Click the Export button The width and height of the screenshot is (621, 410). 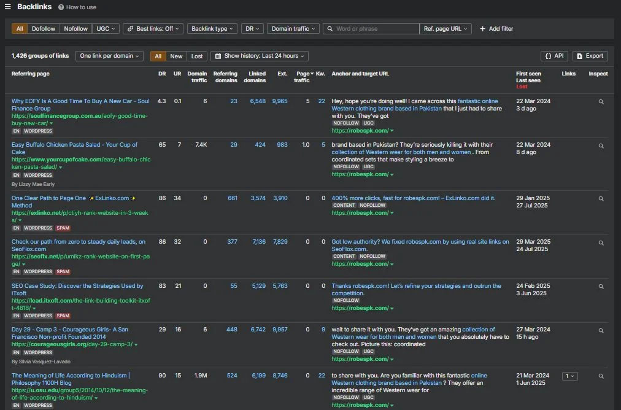pos(590,56)
